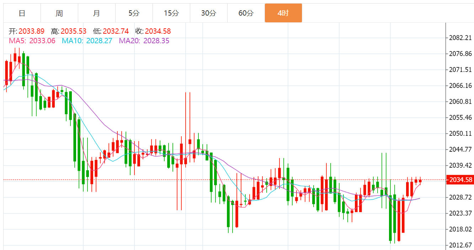Switch to the 日 daily chart tab
Viewport: 474px width, 250px height.
tap(22, 13)
